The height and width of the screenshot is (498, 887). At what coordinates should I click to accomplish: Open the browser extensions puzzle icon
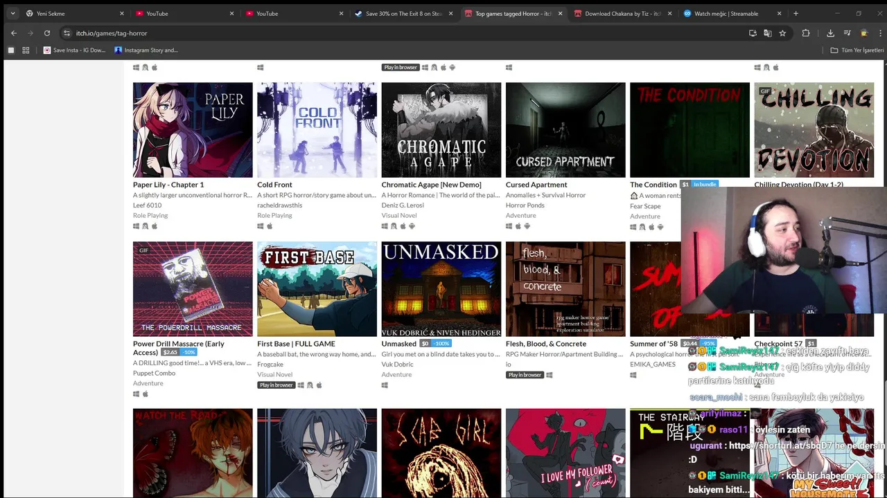pos(806,33)
